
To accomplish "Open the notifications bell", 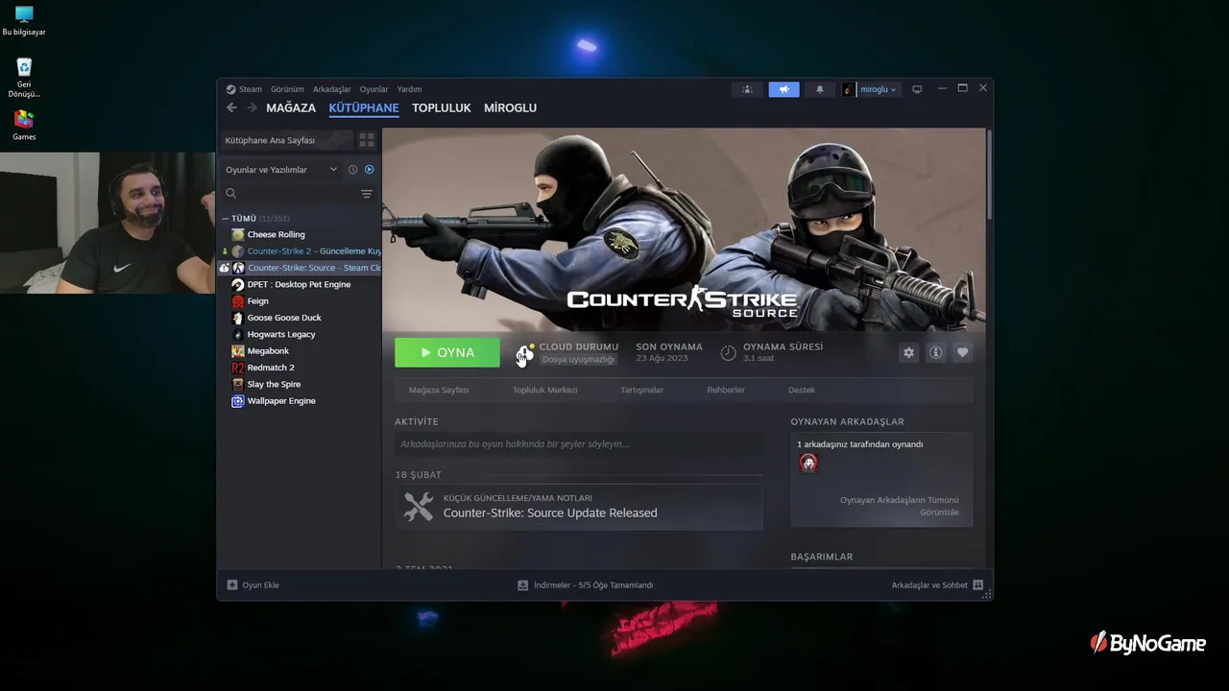I will [x=820, y=89].
